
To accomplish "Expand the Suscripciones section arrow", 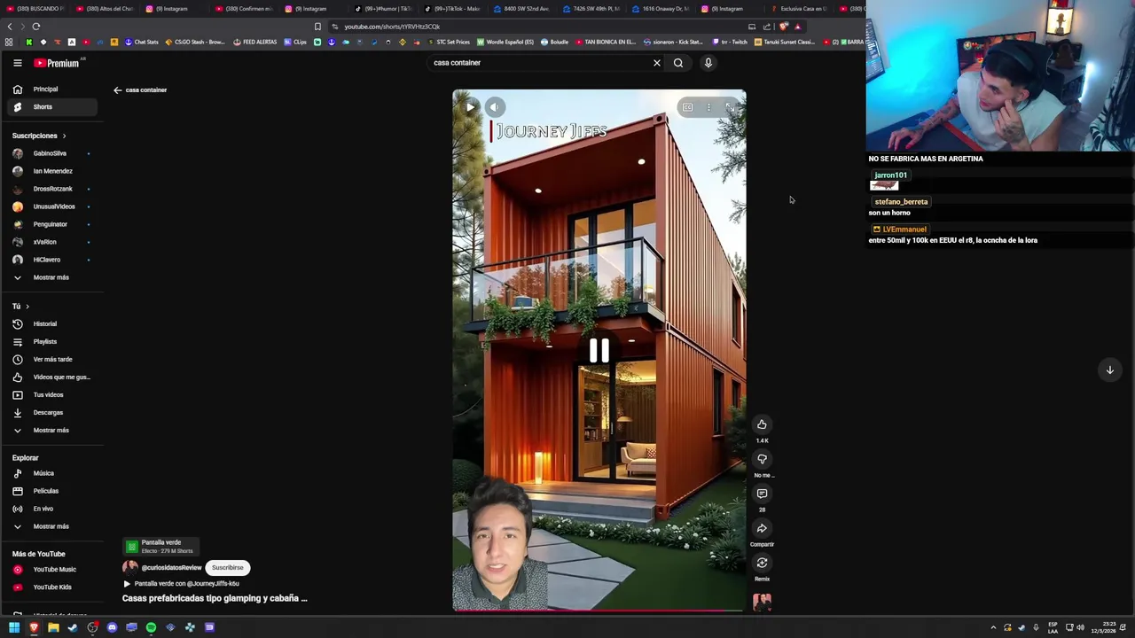I will point(64,136).
